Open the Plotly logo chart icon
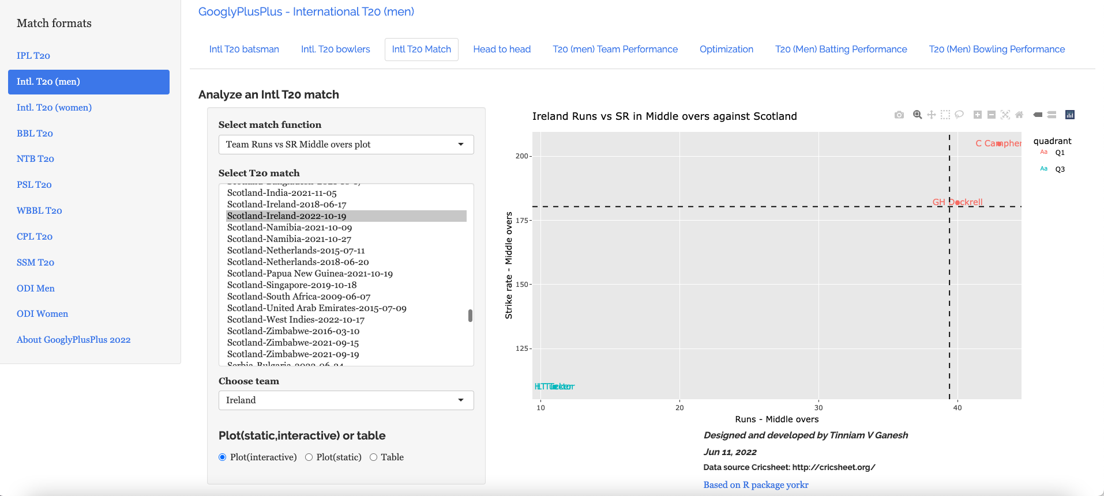The height and width of the screenshot is (496, 1104). (x=1069, y=115)
